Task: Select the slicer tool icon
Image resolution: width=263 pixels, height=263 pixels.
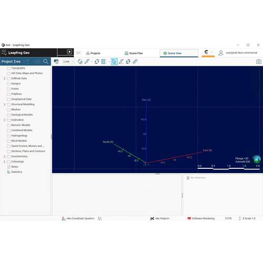Action: click(80, 62)
